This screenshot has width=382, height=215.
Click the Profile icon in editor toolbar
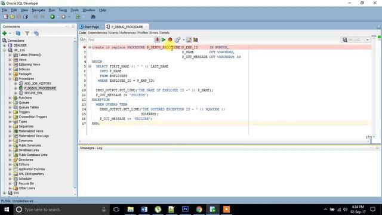195,39
